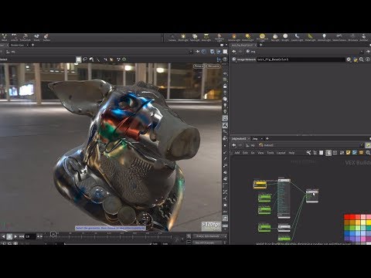Click the info icon beside the node name field
The image size is (371, 278).
coord(368,59)
